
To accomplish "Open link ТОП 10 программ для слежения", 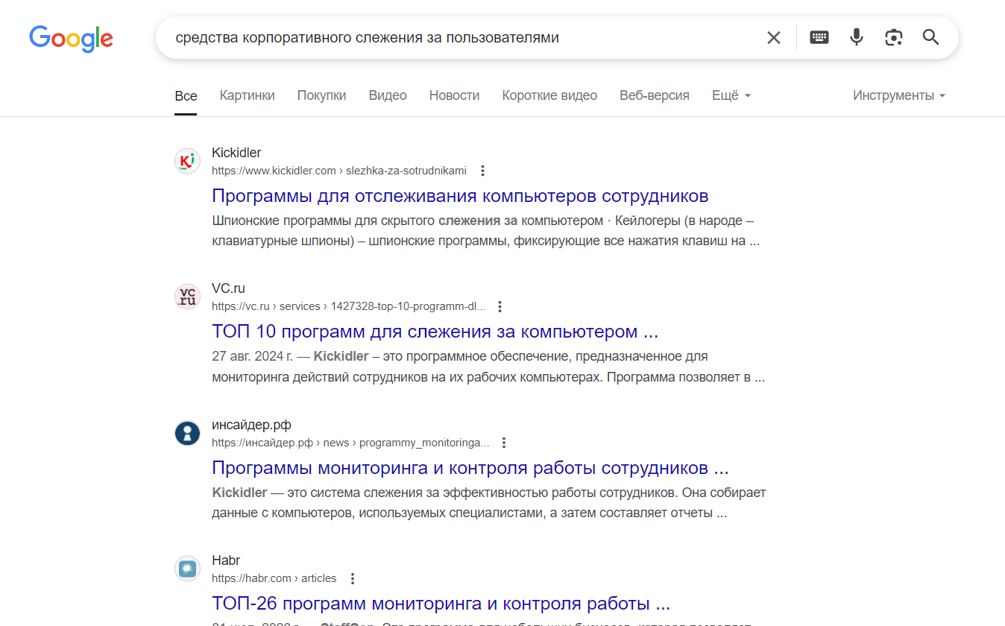I will (435, 332).
